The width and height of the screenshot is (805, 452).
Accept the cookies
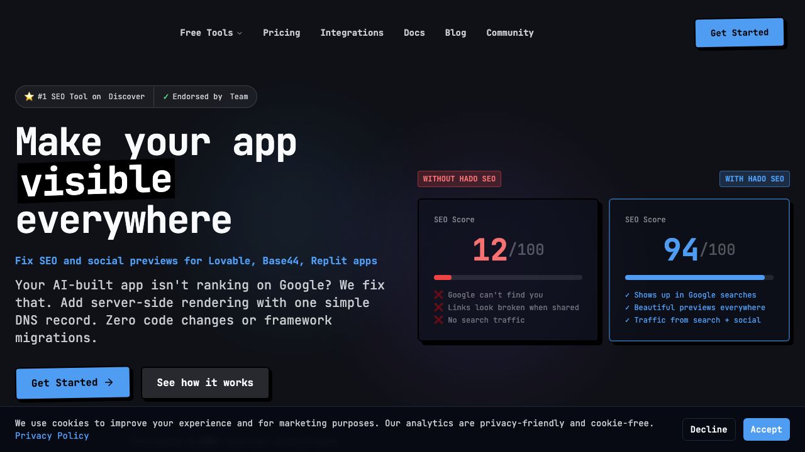766,429
